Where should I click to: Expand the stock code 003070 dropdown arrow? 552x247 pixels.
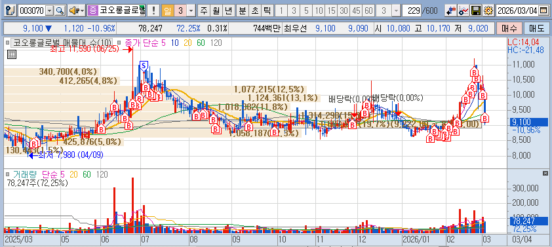[49, 11]
